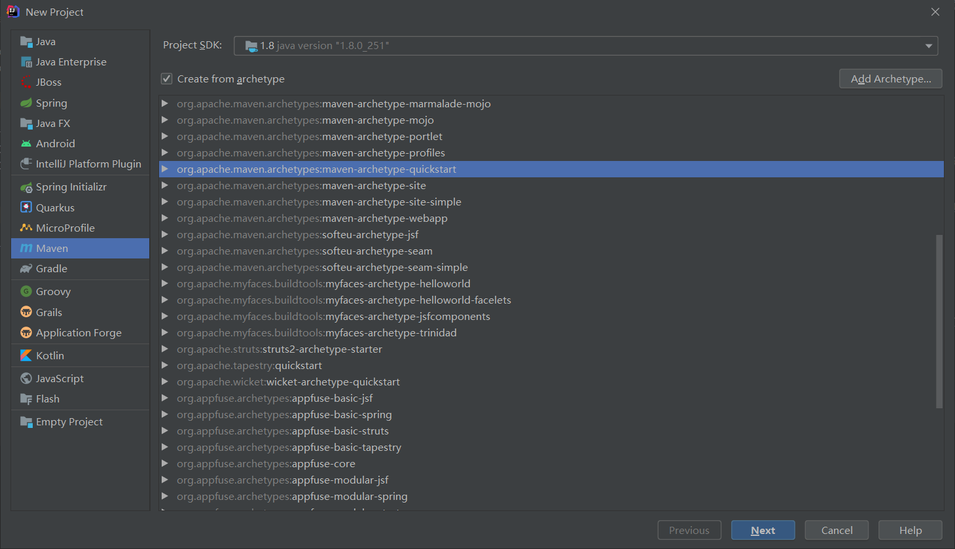The image size is (955, 549).
Task: Click the archetype list vertical scrollbar
Action: tap(939, 321)
